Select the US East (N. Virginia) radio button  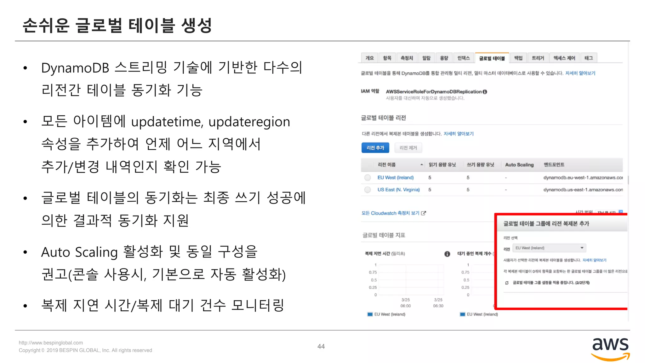tap(368, 190)
